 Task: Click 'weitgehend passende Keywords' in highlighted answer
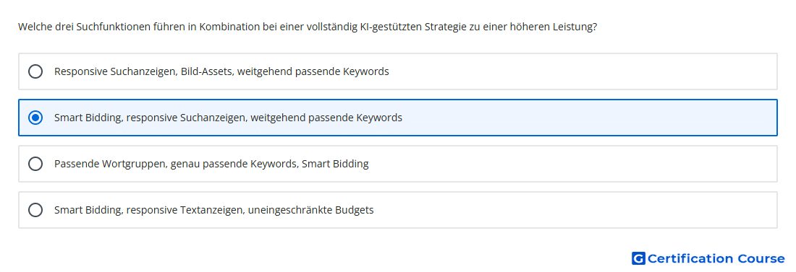coord(326,118)
